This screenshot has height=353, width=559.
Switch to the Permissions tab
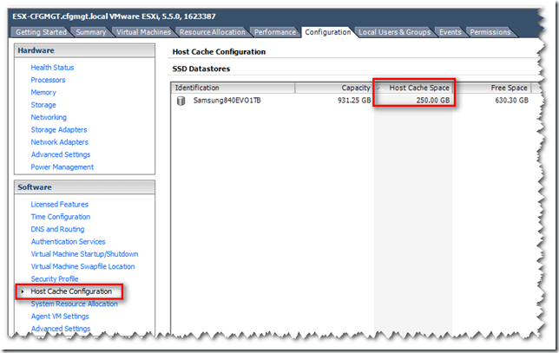click(x=490, y=32)
